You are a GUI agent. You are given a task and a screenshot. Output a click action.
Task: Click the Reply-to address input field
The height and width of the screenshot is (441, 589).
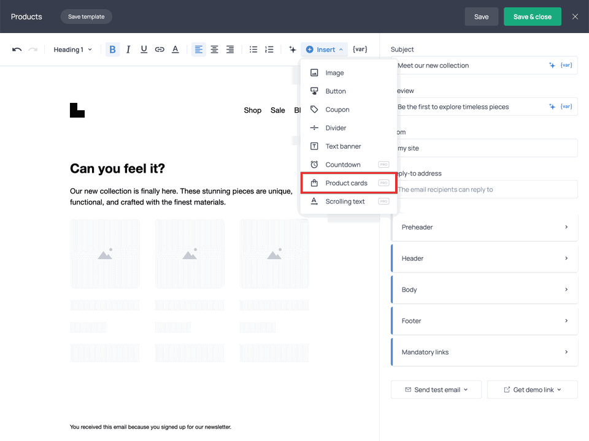(484, 189)
